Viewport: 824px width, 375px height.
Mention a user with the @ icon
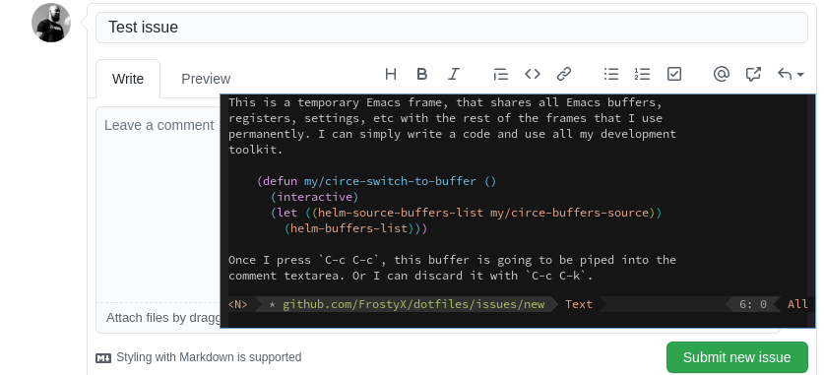[721, 74]
